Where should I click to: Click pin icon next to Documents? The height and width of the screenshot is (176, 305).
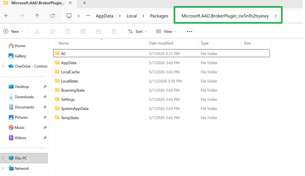coord(45,107)
